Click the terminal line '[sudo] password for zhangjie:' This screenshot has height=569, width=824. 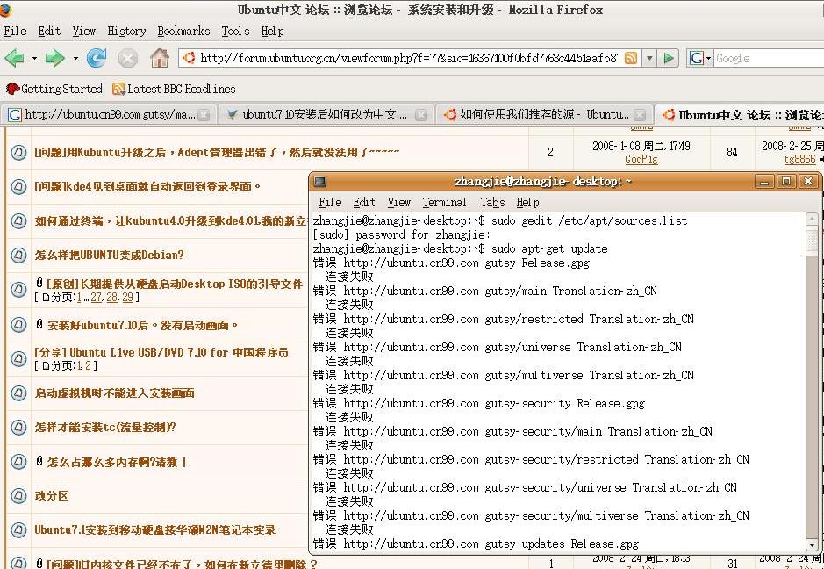[402, 234]
